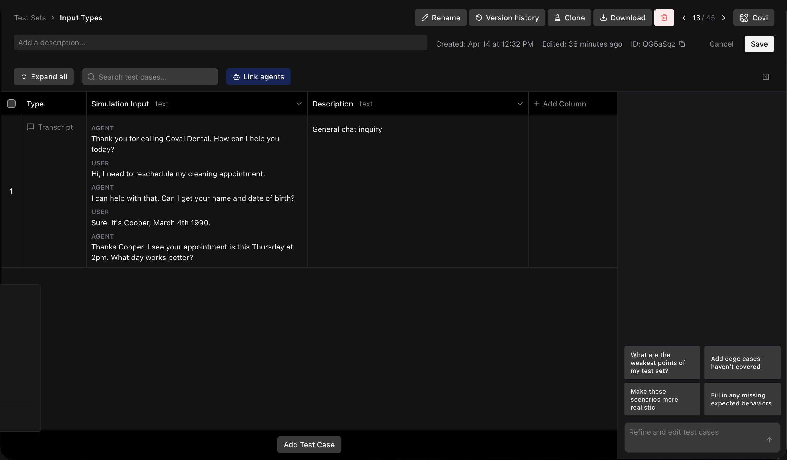Click the 13 / 45 page counter

[704, 18]
